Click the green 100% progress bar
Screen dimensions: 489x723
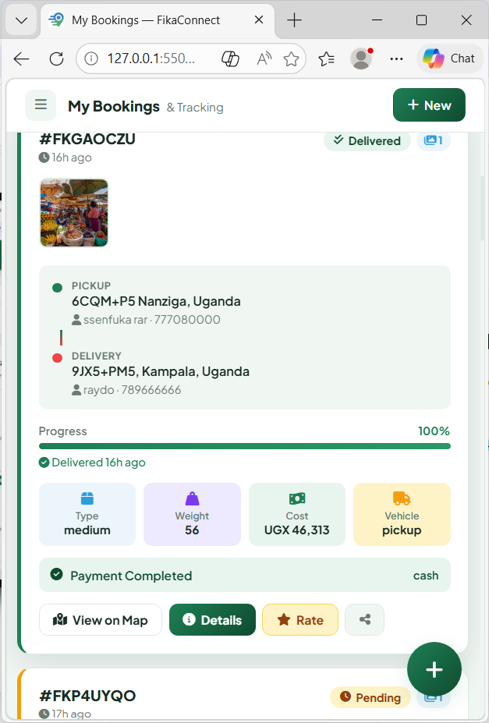pyautogui.click(x=244, y=445)
